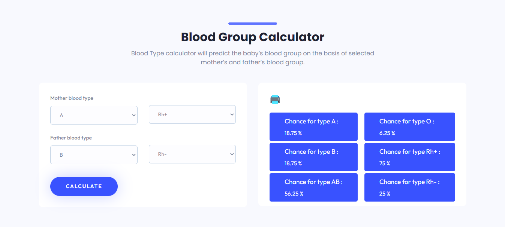Click the calculator description paragraph text

point(253,58)
